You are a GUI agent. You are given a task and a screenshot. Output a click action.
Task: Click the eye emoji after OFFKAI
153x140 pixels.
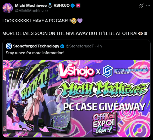(140, 34)
